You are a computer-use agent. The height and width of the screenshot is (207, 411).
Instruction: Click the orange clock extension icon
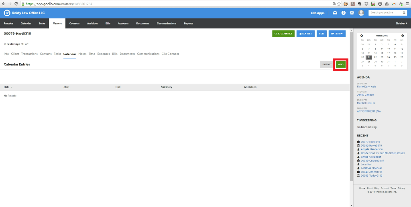coord(346,4)
